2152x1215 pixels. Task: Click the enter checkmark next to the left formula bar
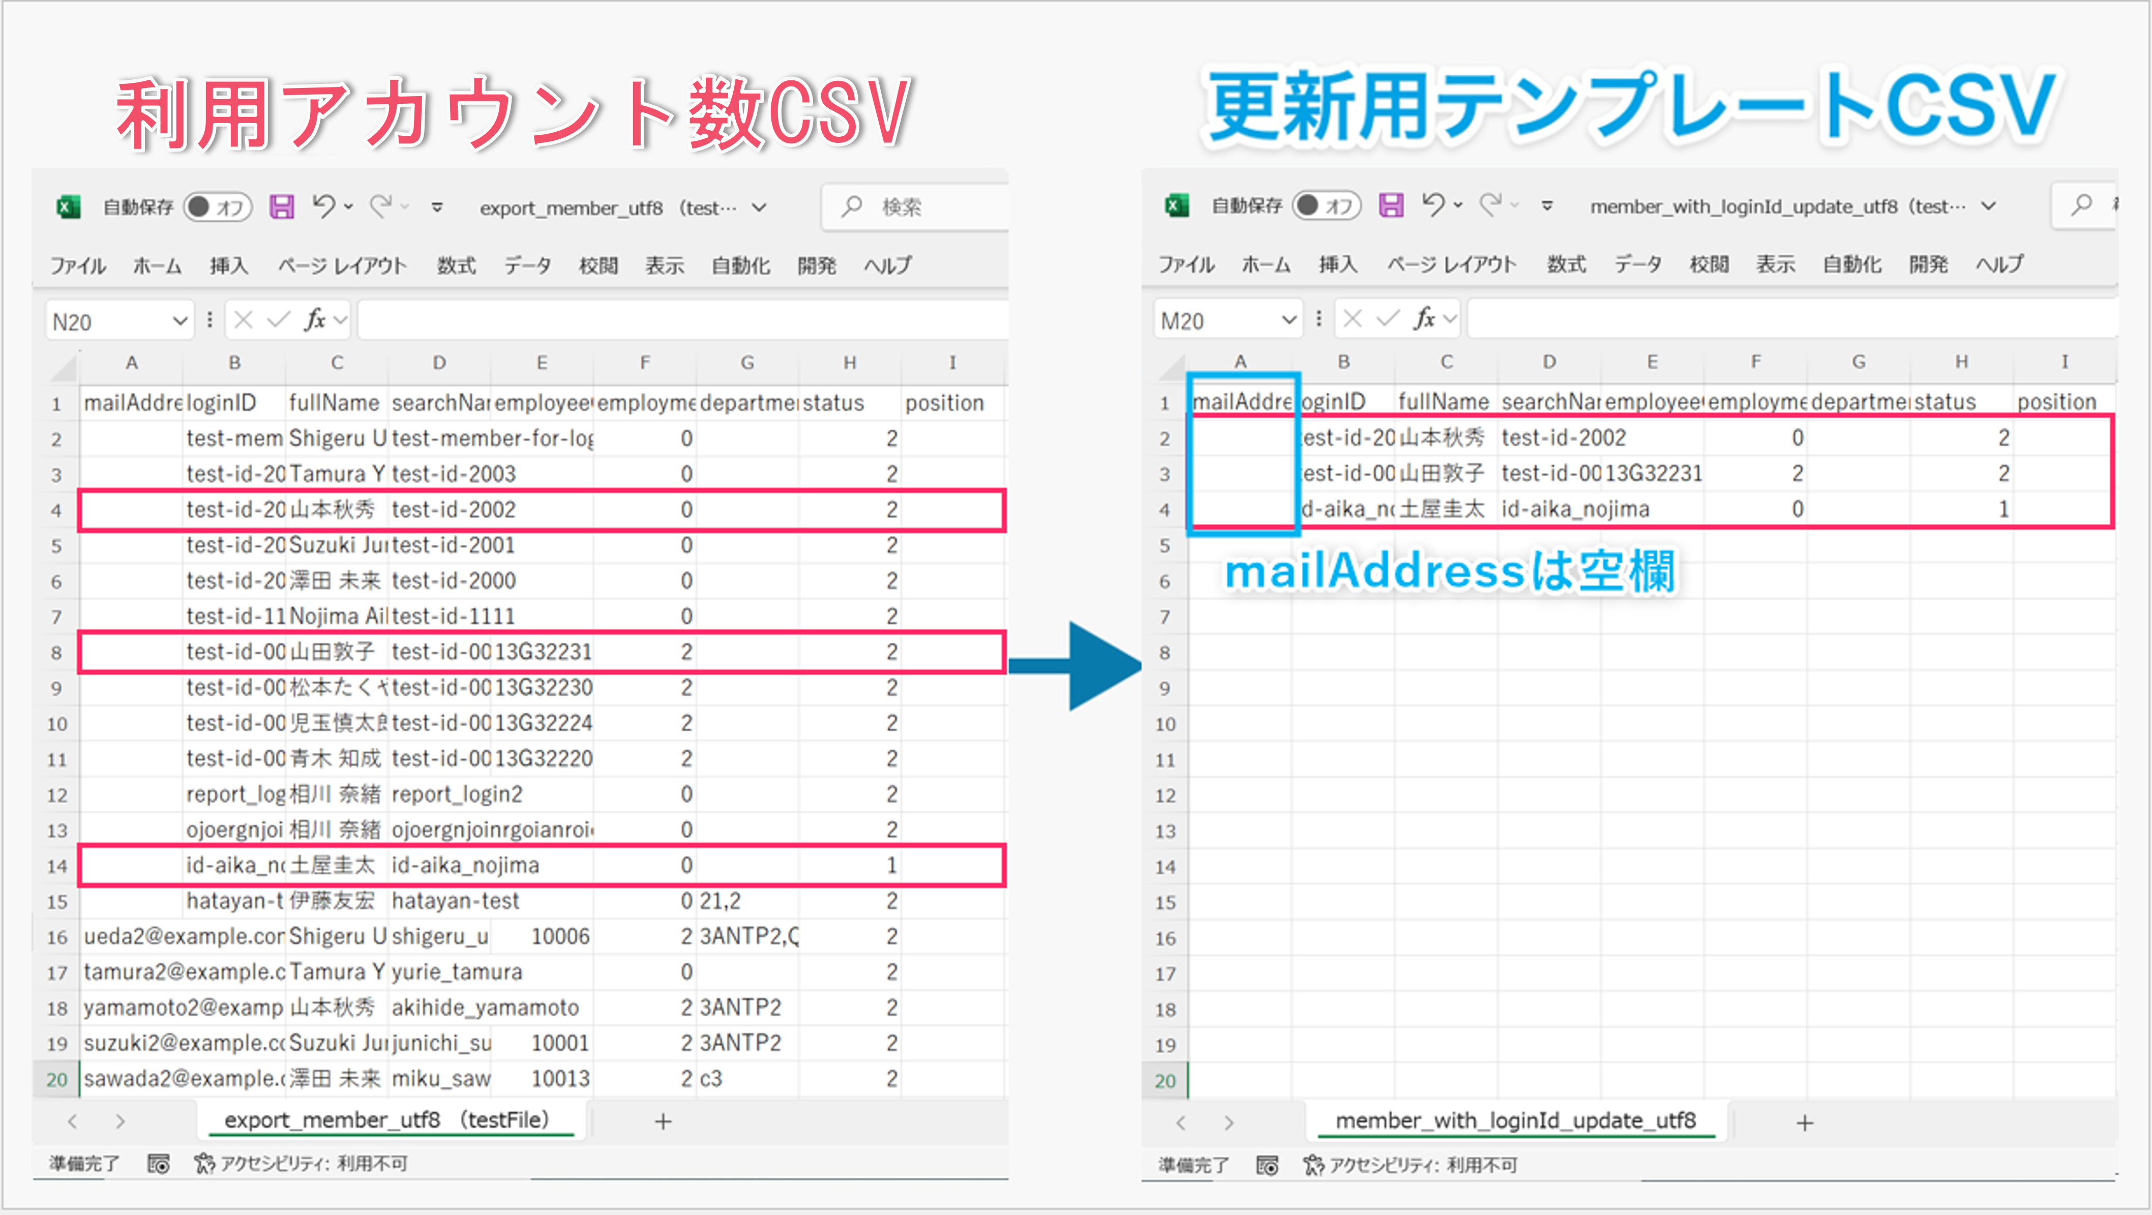[x=278, y=320]
